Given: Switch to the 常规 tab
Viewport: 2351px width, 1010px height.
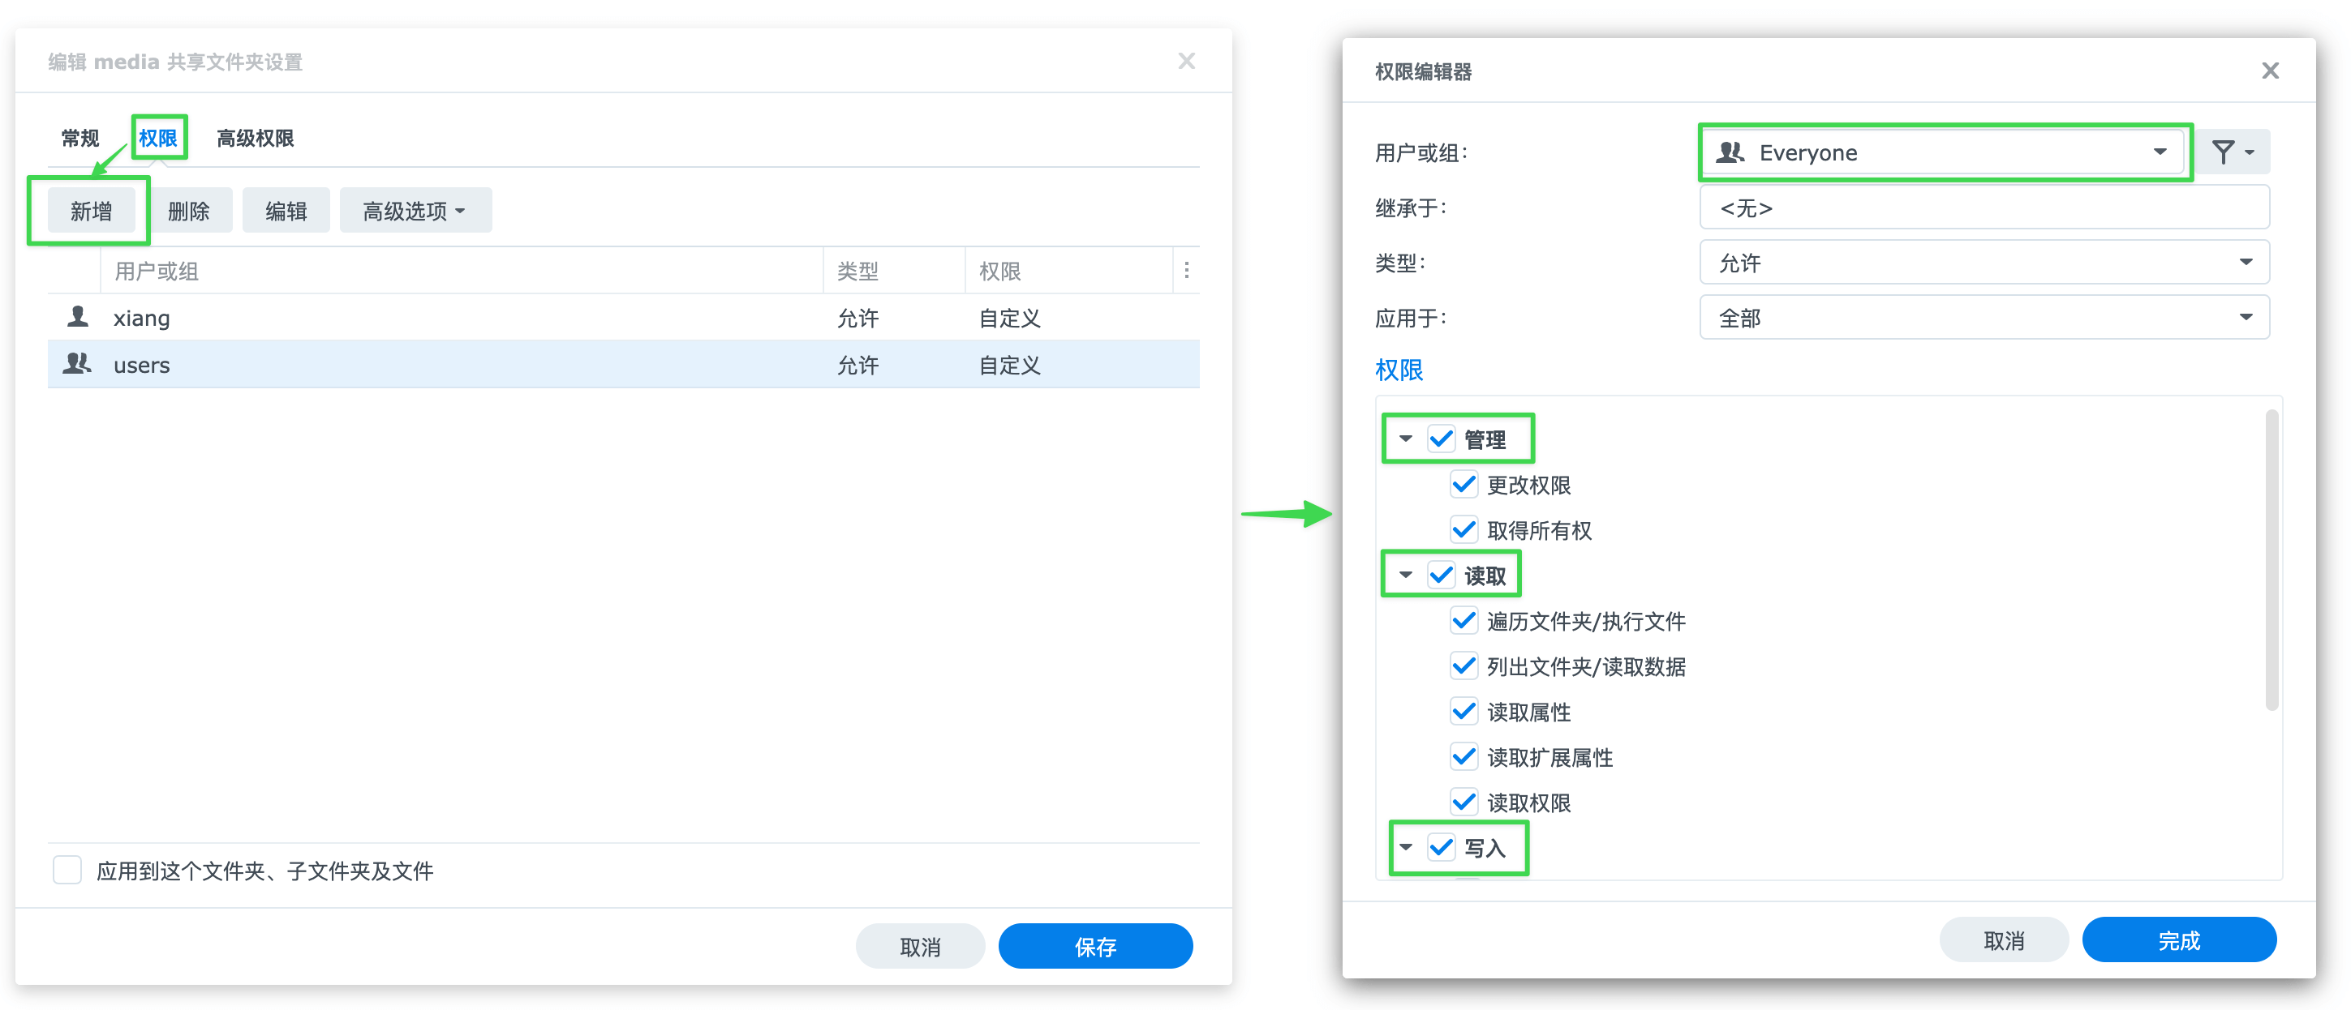Looking at the screenshot, I should pos(80,139).
